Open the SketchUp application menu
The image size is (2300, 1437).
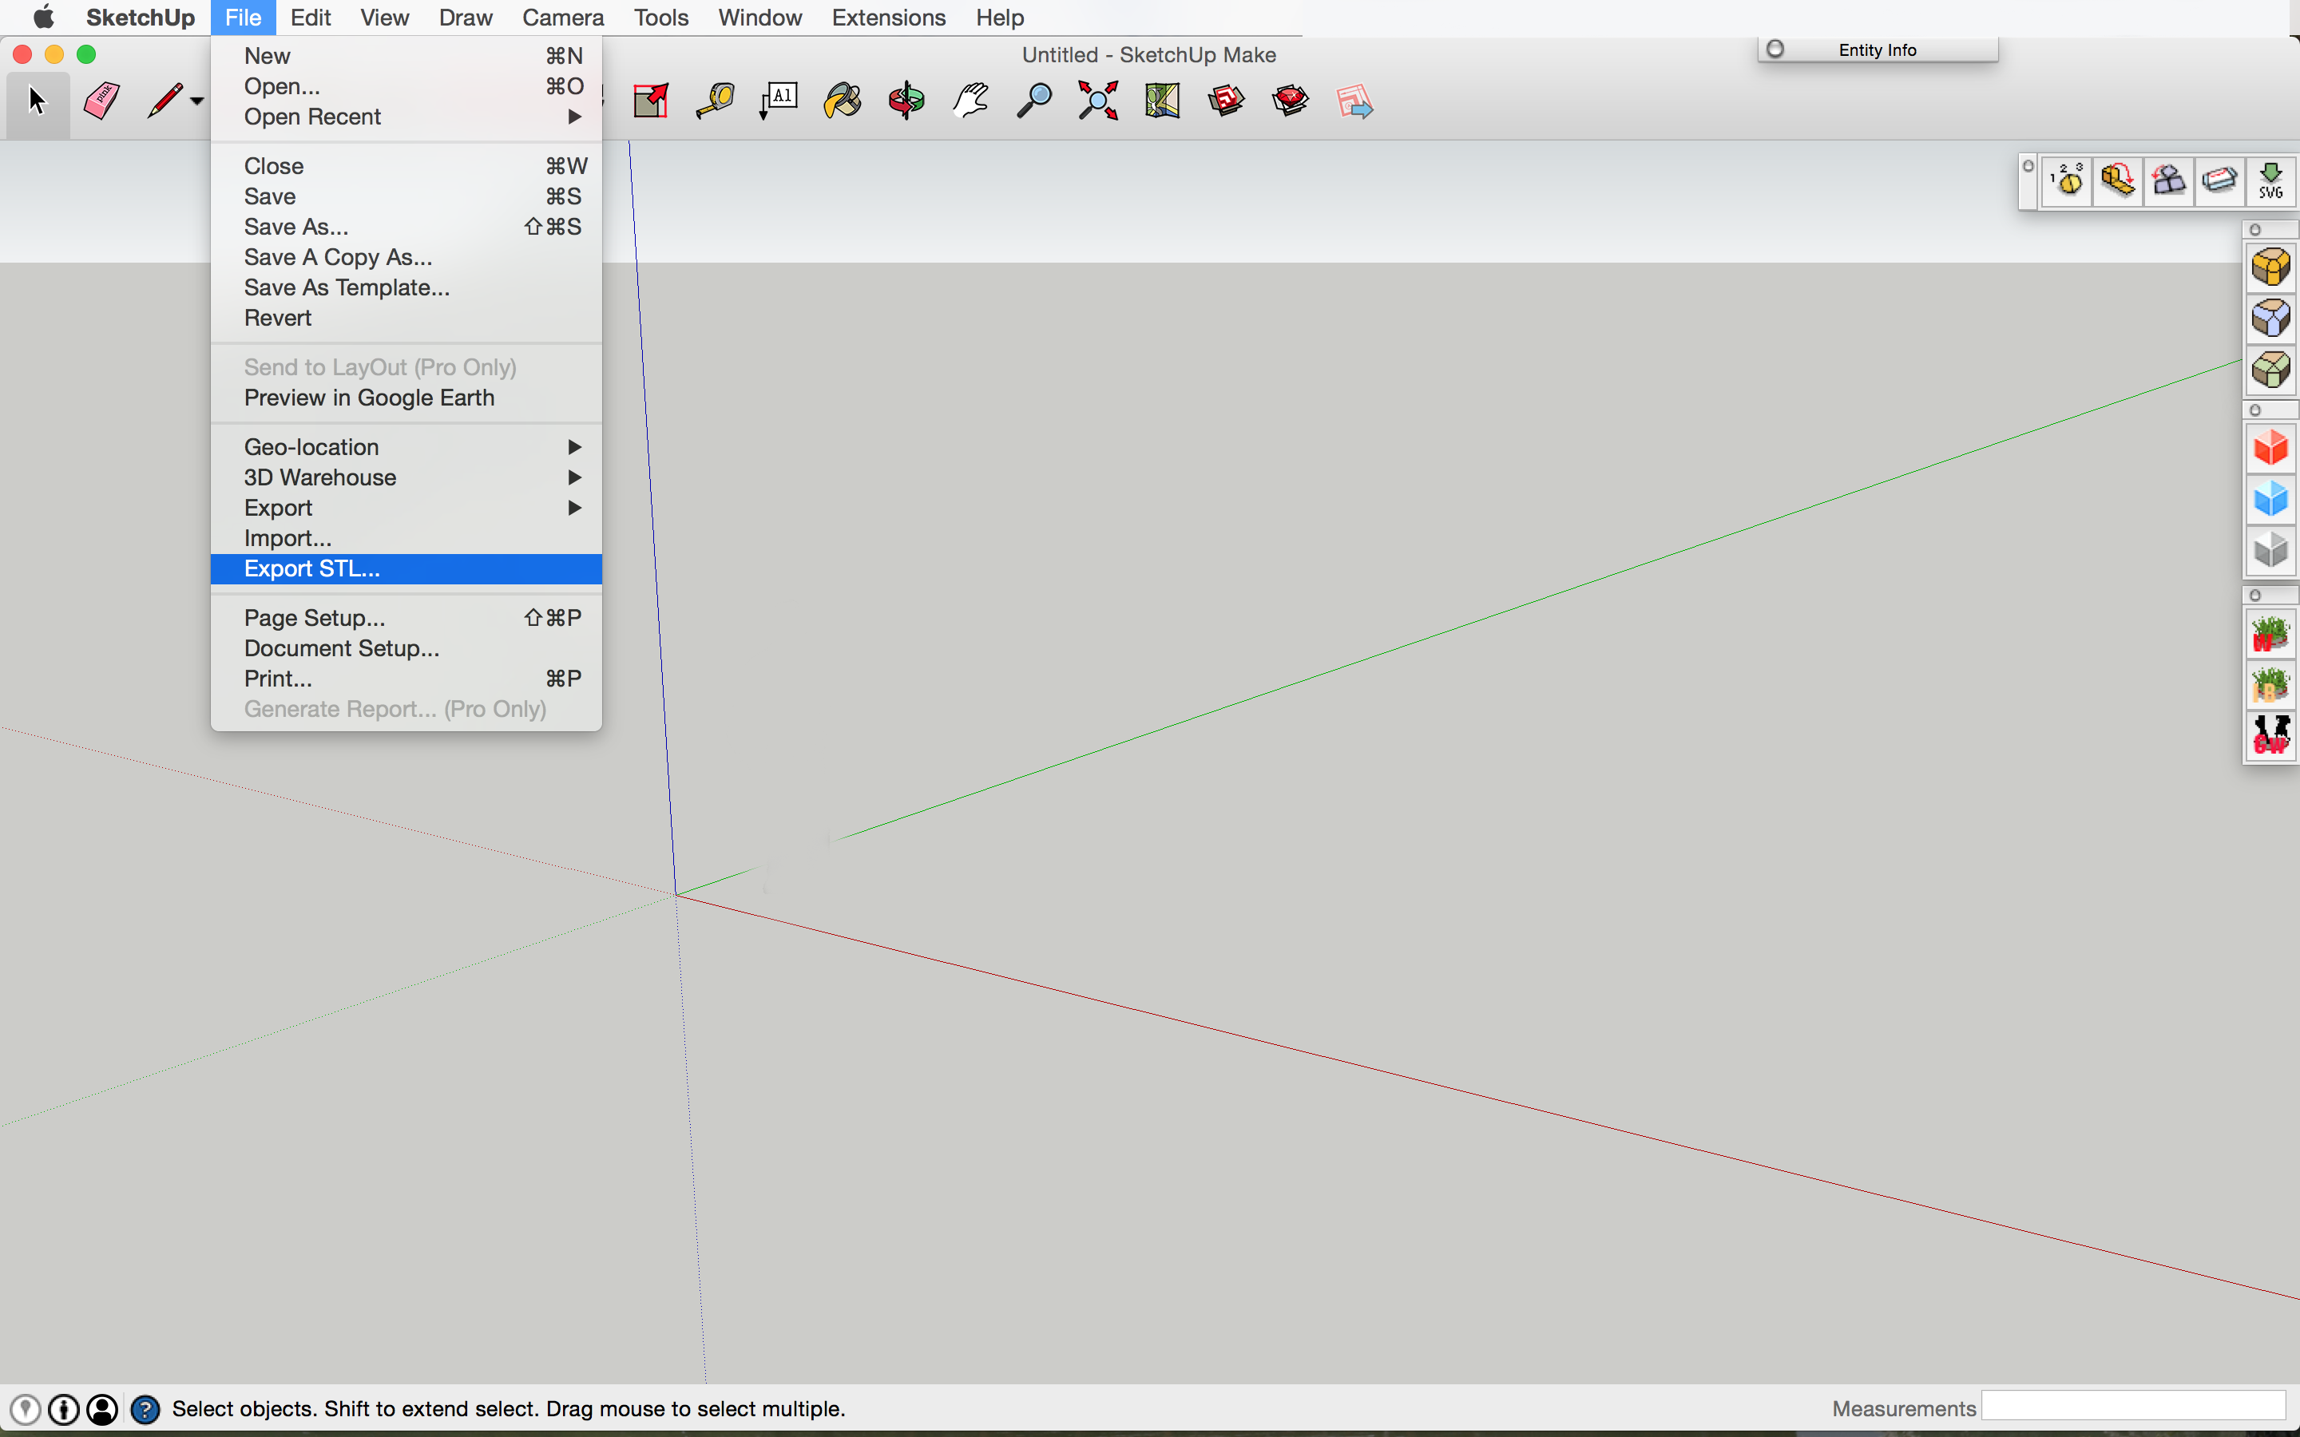point(141,17)
